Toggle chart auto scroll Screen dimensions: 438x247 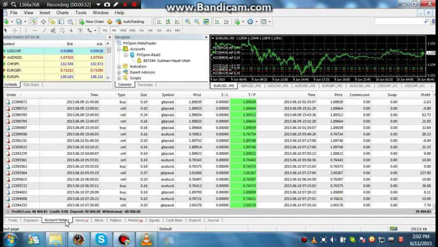coord(217,21)
